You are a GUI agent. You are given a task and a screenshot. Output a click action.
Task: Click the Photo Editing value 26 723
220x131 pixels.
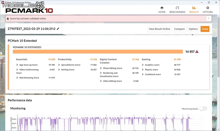[x=135, y=68]
